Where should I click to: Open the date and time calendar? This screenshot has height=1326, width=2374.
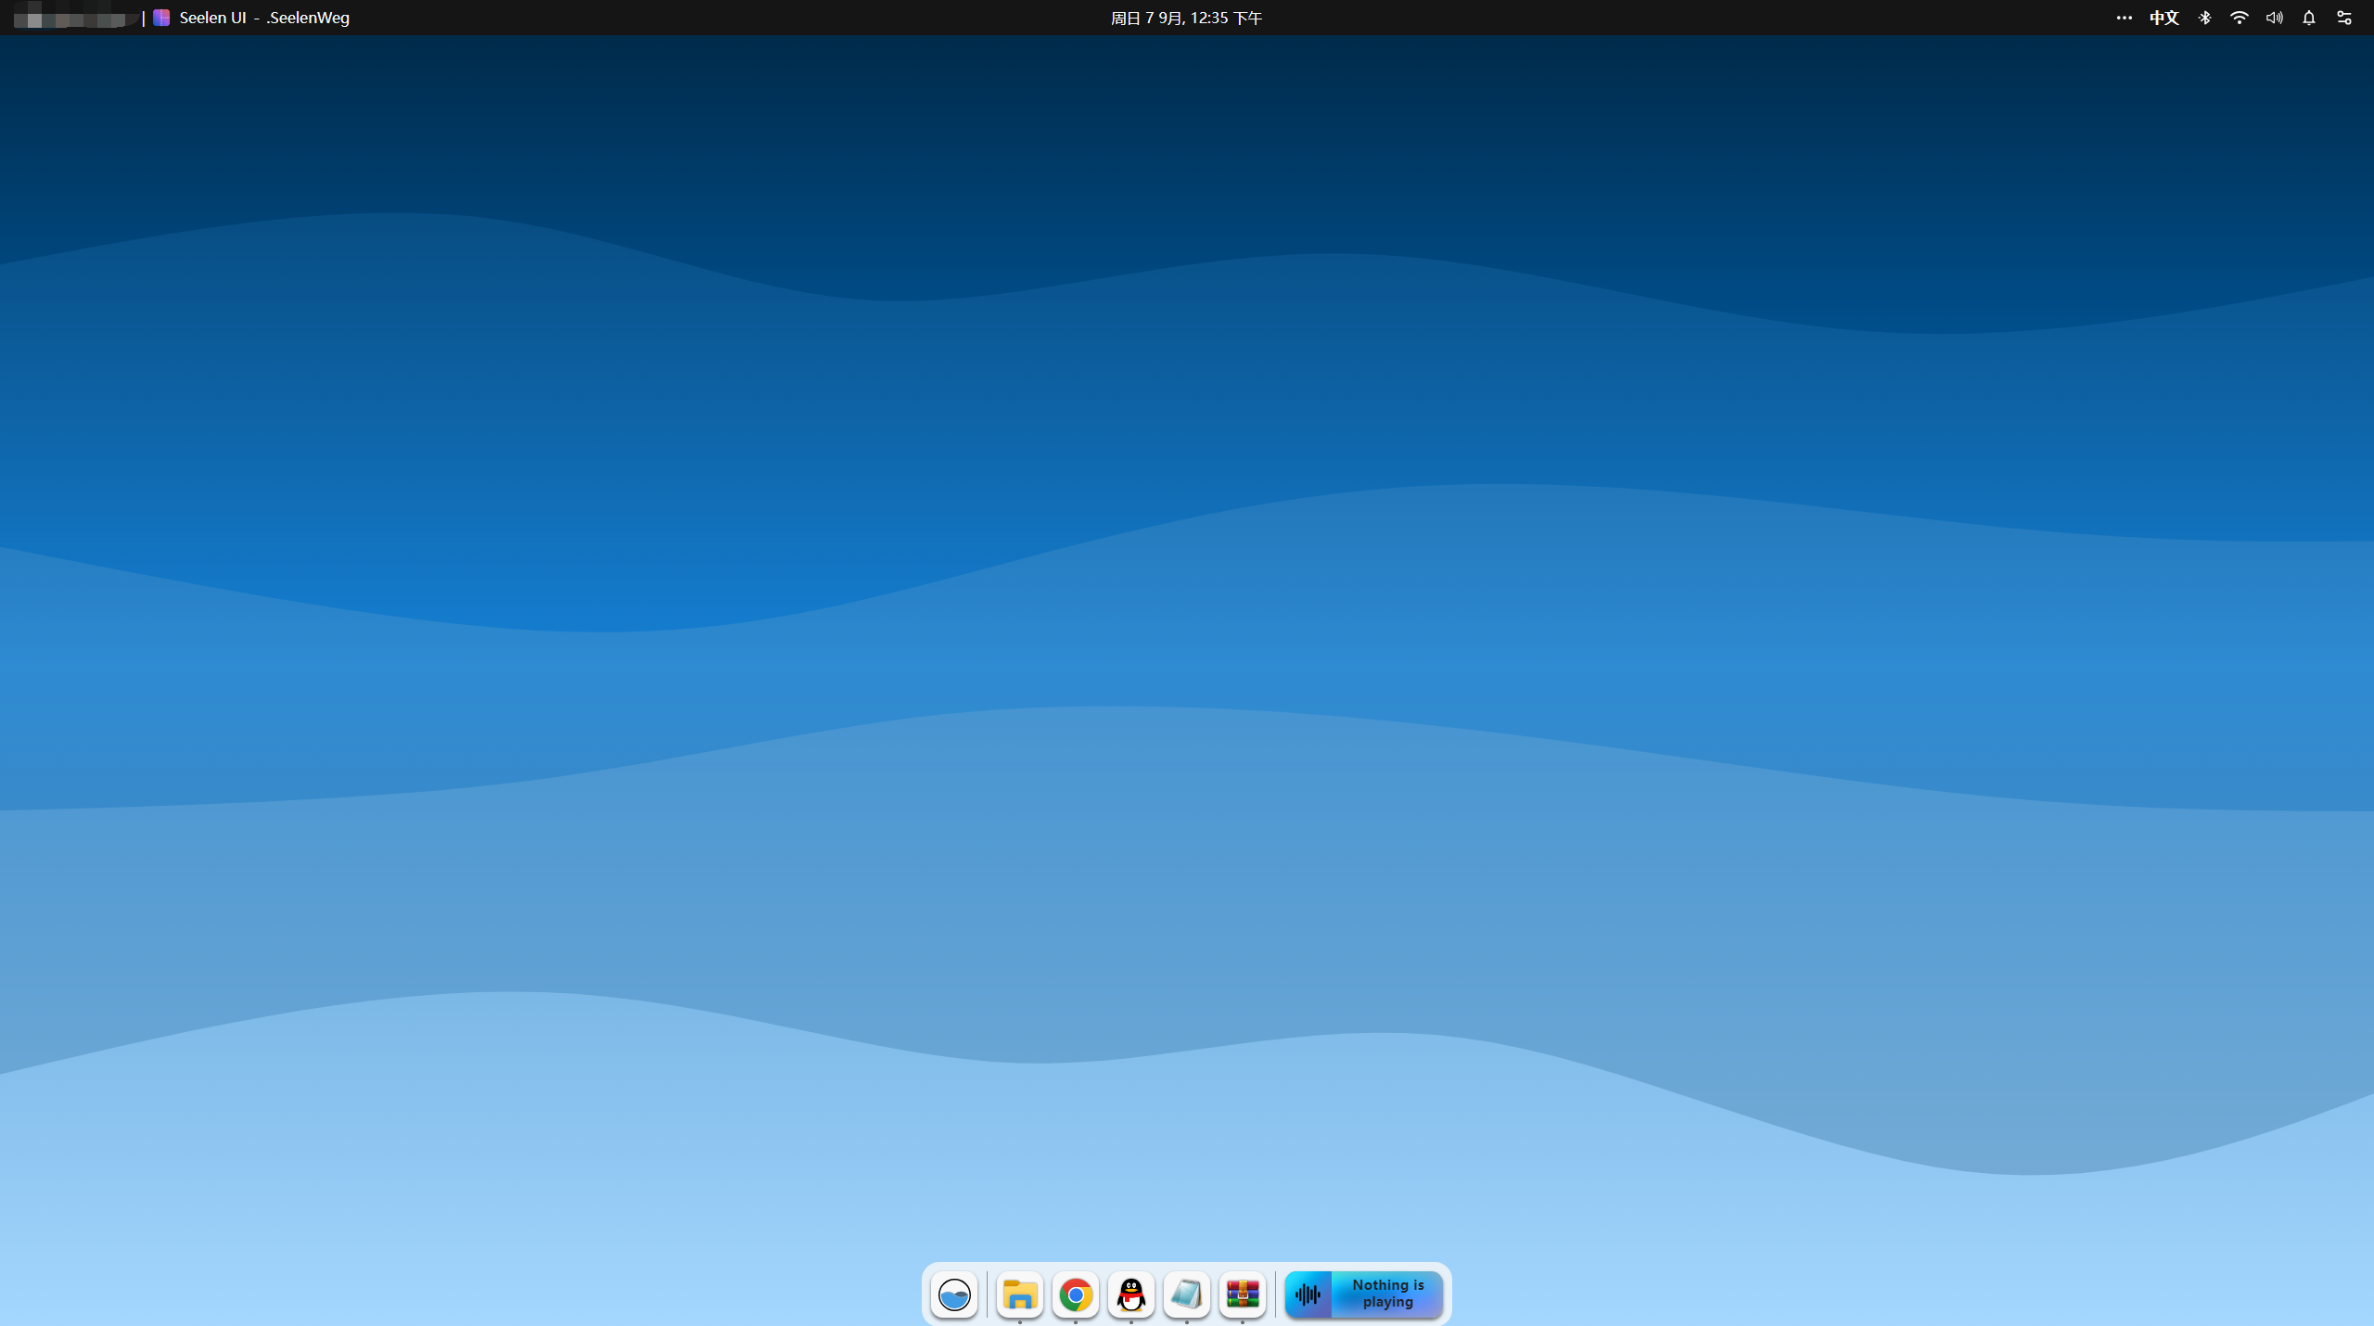point(1186,18)
